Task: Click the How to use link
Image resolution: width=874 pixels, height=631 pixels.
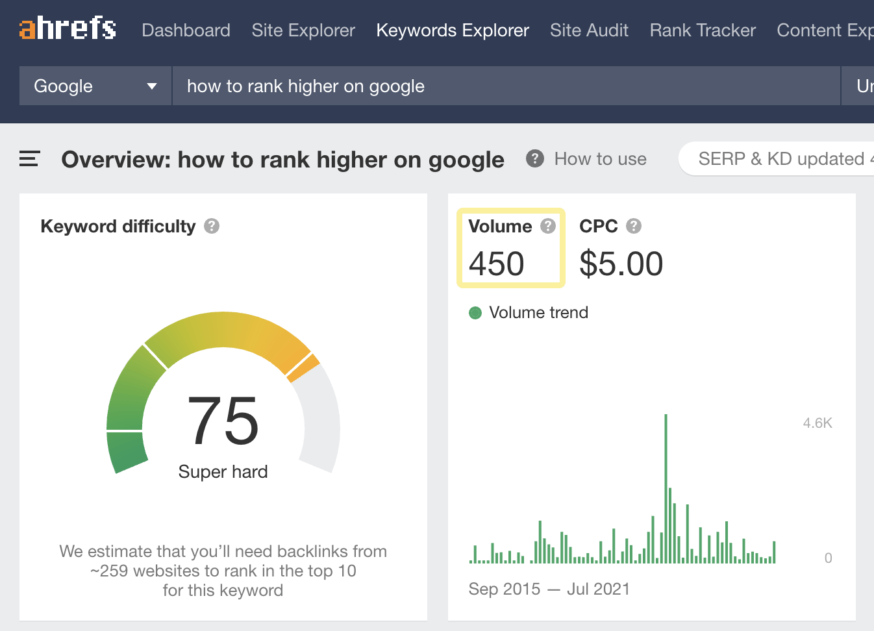Action: (600, 159)
